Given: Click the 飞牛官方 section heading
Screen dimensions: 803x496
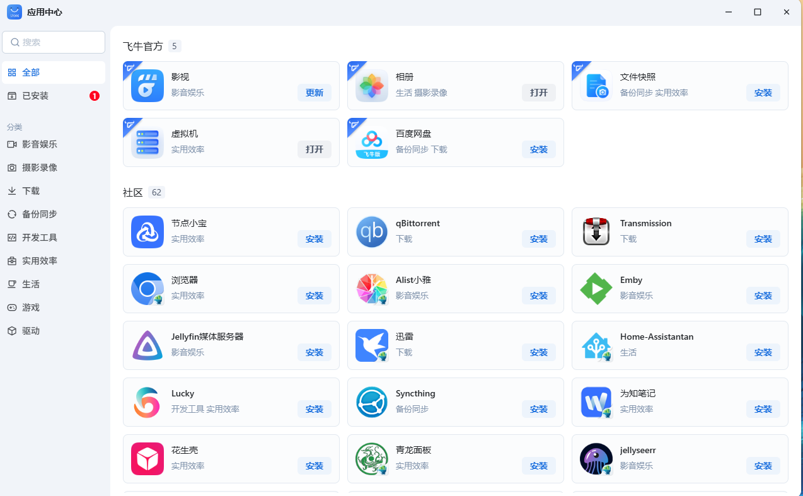Looking at the screenshot, I should coord(143,46).
